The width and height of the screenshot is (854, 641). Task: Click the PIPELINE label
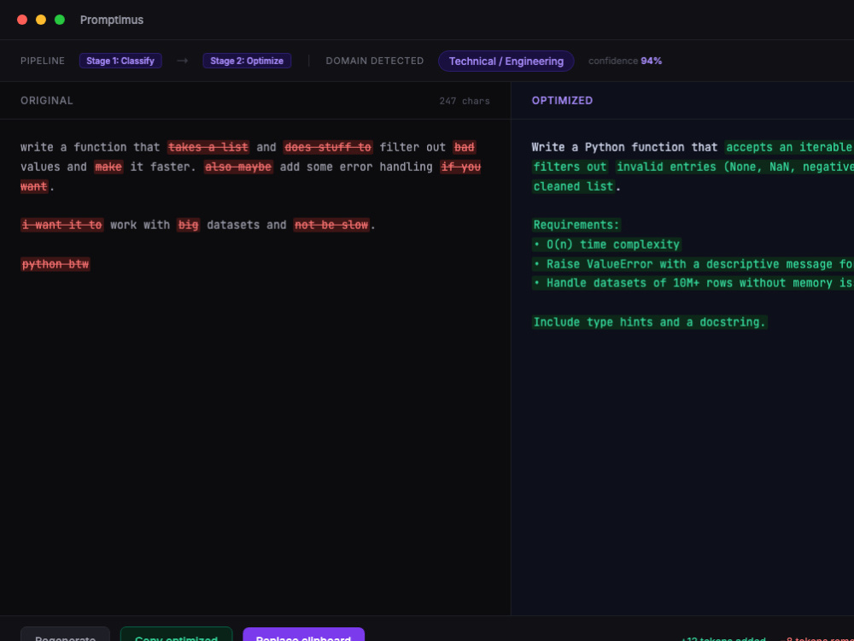pos(43,61)
